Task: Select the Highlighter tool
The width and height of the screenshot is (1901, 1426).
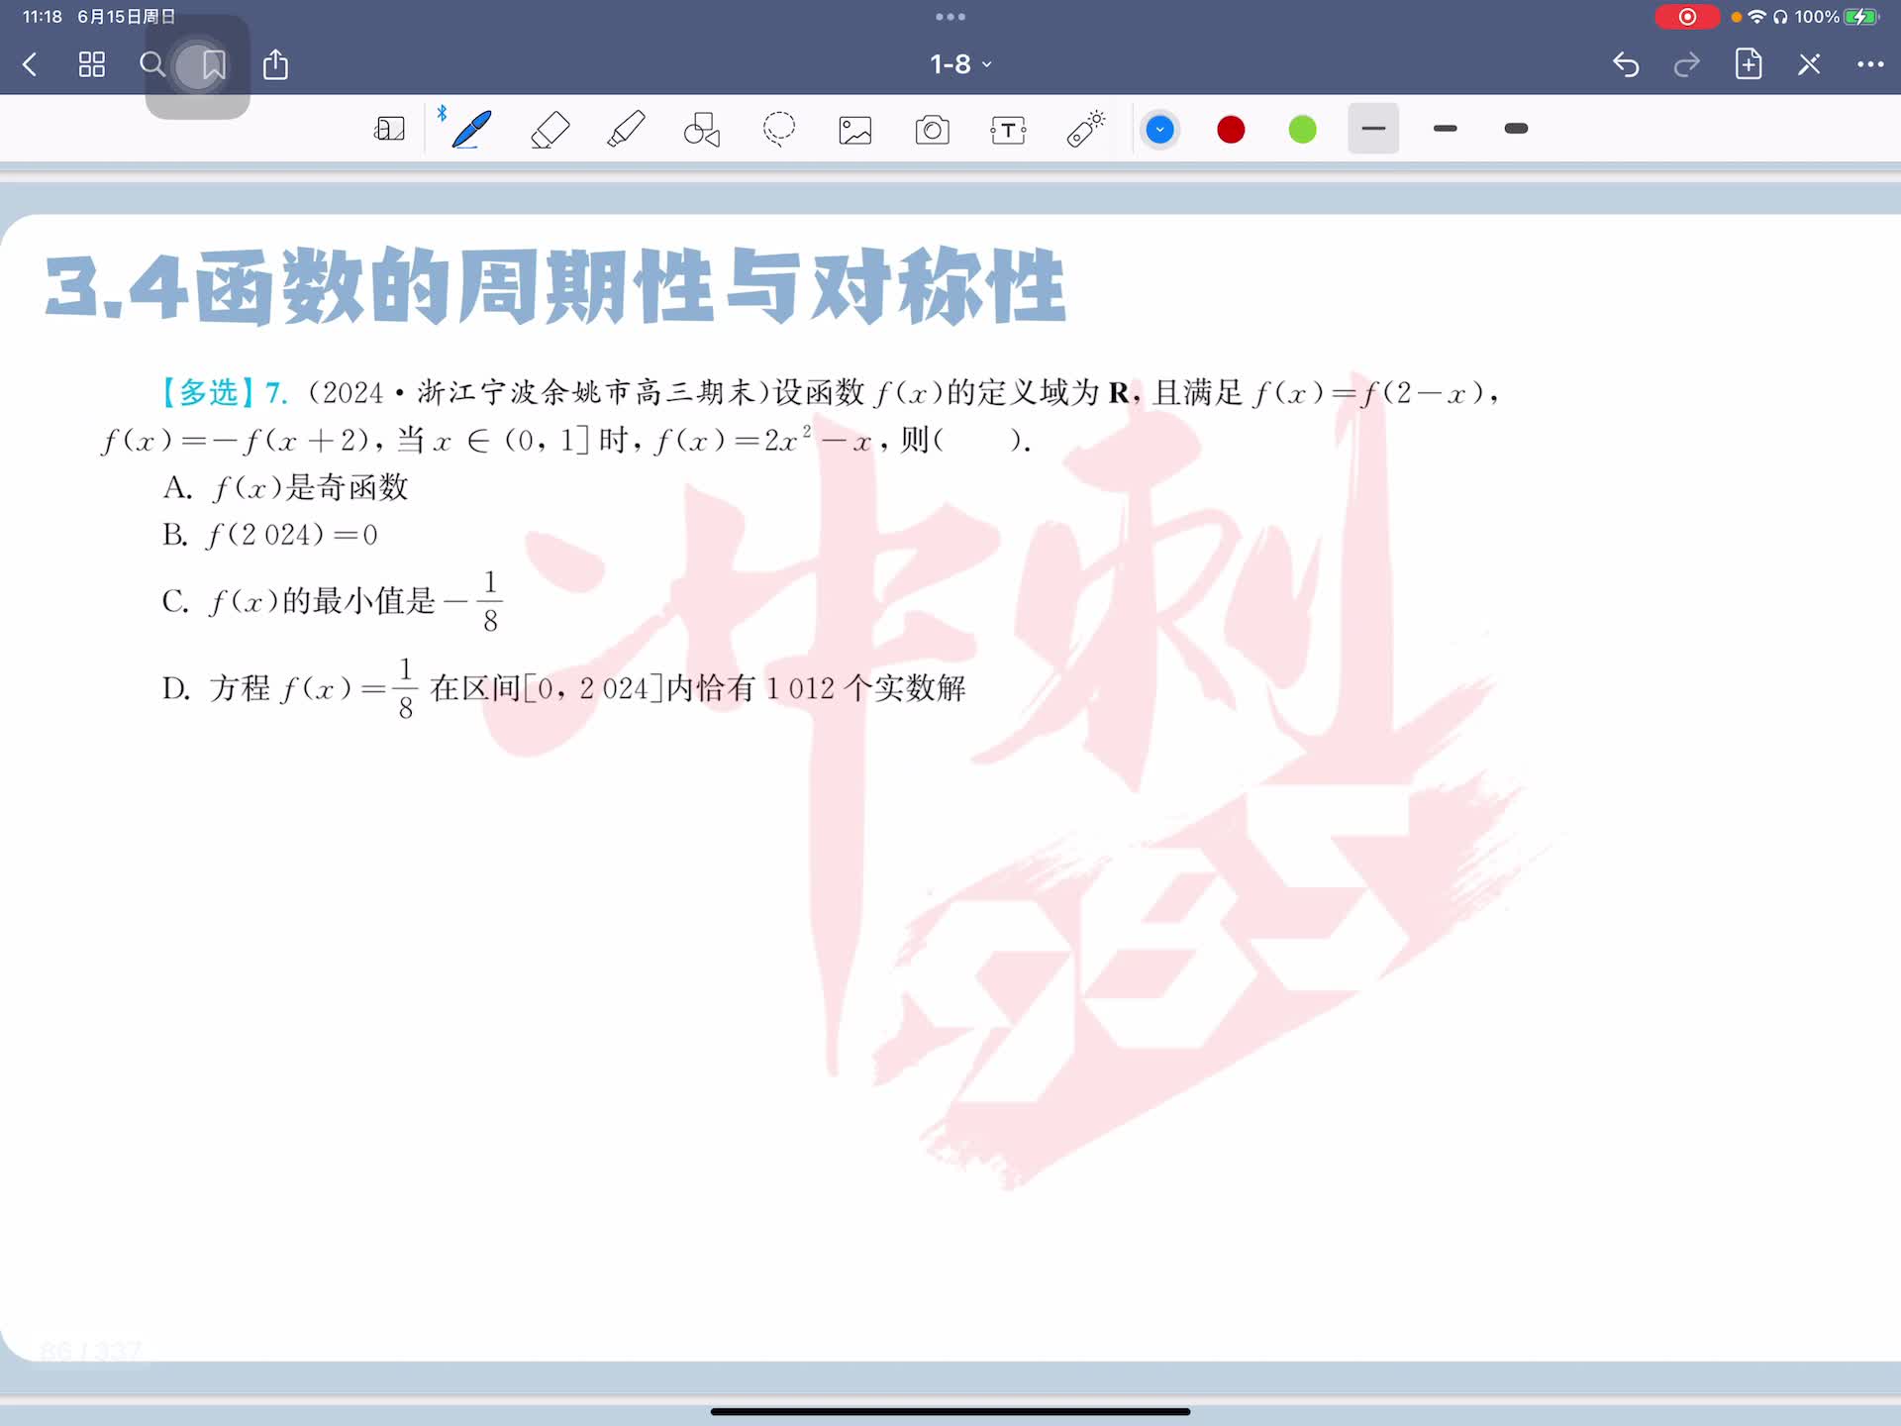Action: click(626, 130)
